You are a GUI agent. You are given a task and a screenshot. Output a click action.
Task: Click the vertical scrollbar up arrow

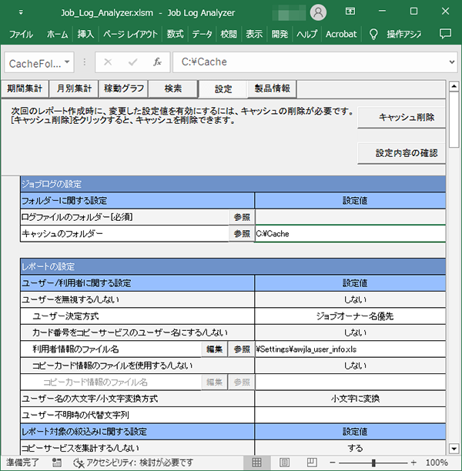[x=454, y=86]
